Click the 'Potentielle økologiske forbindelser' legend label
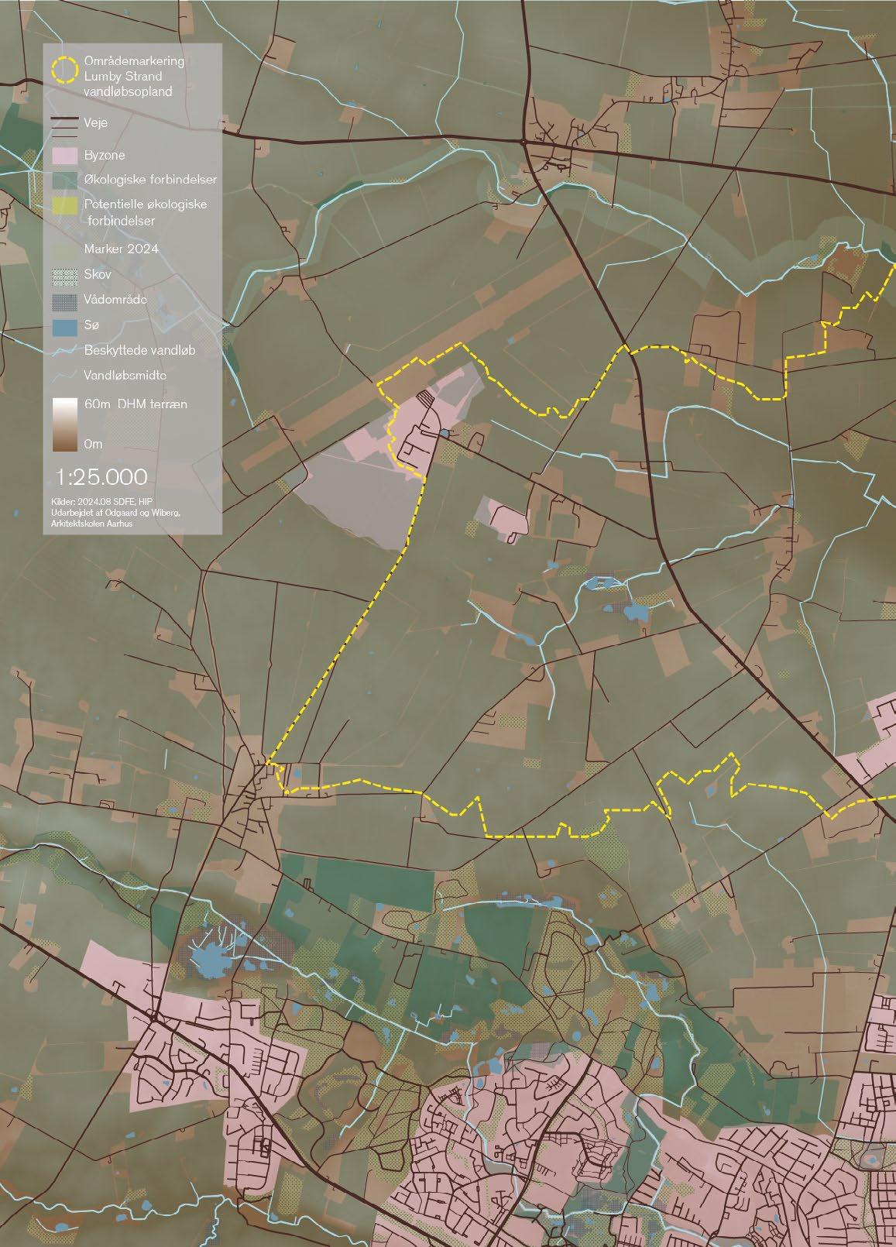This screenshot has height=1247, width=896. [x=146, y=212]
